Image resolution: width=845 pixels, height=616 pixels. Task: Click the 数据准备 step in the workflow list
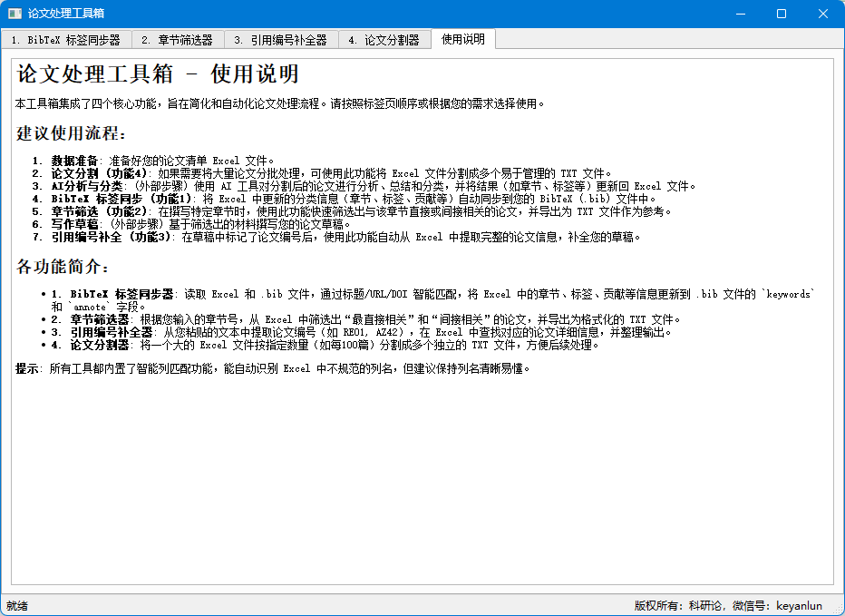coord(74,161)
